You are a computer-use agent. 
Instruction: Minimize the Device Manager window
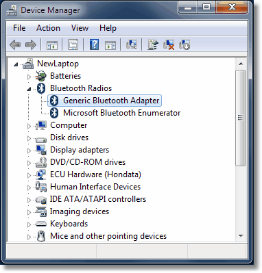(x=188, y=8)
